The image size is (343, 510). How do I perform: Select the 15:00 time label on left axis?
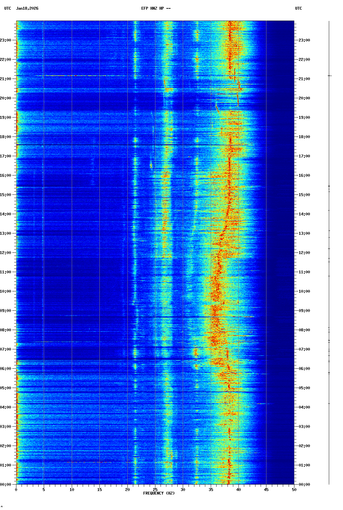(x=6, y=195)
